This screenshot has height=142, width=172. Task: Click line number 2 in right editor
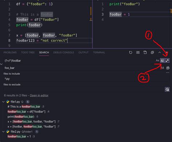(103, 9)
